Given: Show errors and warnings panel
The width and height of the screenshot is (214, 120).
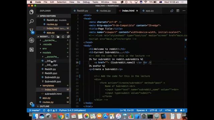Looking at the screenshot, I should pos(52,110).
